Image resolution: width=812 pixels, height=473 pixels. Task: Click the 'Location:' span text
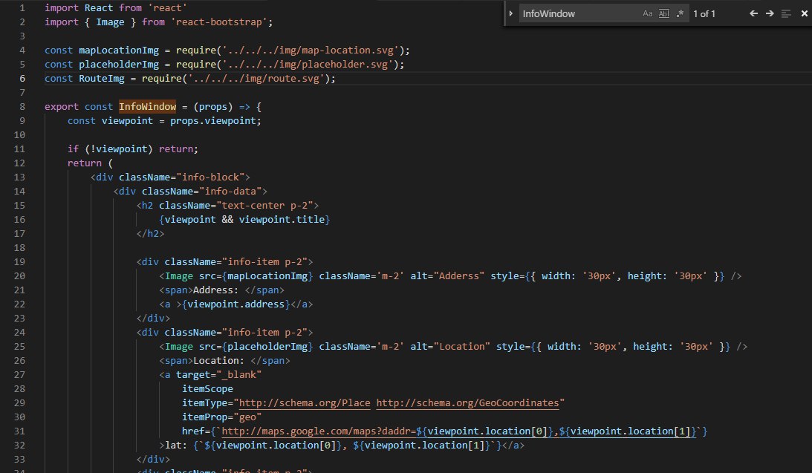coord(218,361)
